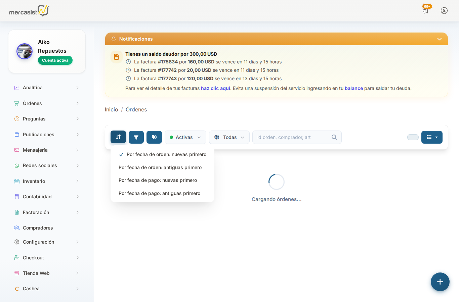
Task: Select Por fecha de pago: nuevas primero
Action: pyautogui.click(x=158, y=180)
